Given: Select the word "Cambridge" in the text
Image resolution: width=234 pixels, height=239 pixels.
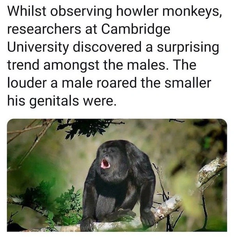Looking at the screenshot, I should coord(135,30).
